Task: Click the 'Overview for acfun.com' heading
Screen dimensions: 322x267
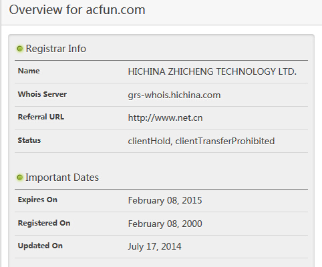Action: [x=77, y=10]
